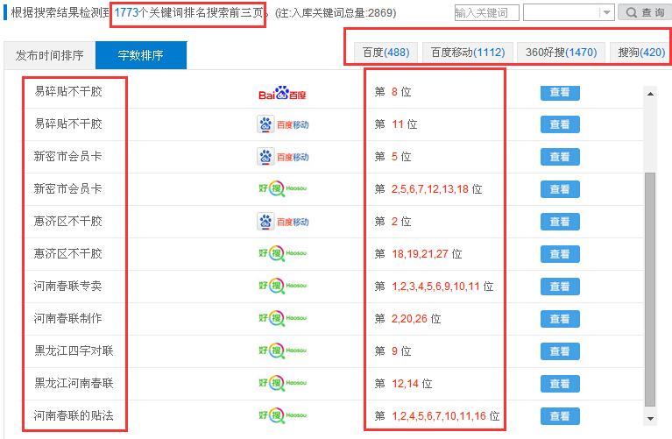Click Baidu Mobile icon beside second 易碎贴不干胶
The height and width of the screenshot is (439, 672).
(283, 124)
